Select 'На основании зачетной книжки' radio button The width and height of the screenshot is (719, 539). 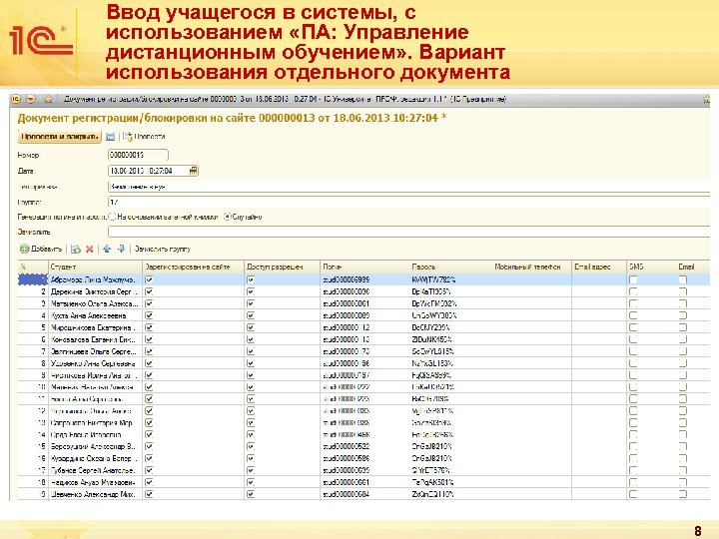[x=112, y=217]
